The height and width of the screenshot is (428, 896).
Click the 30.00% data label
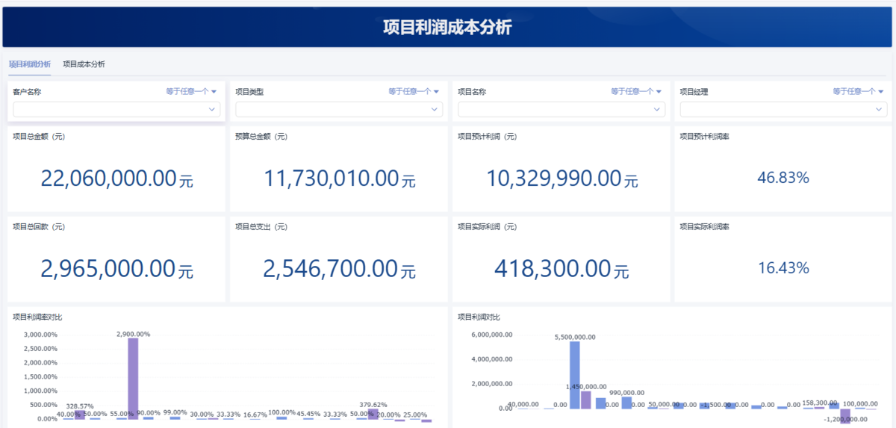tap(202, 414)
